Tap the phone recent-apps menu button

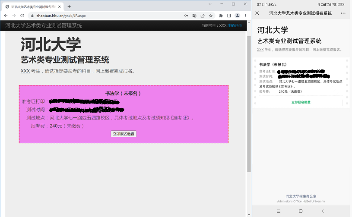(279, 211)
